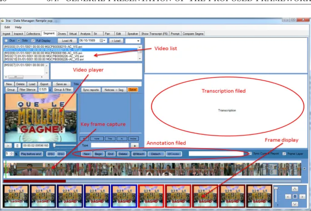Click the orange Save button
The height and width of the screenshot is (211, 311).
[x=132, y=90]
